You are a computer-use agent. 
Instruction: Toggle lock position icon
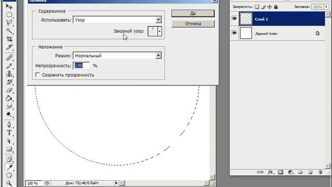(269, 7)
